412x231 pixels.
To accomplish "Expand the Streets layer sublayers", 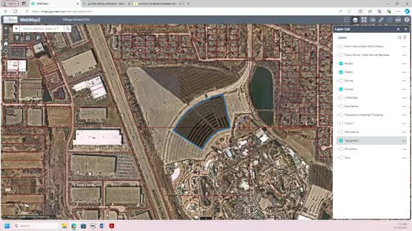I will (x=337, y=72).
